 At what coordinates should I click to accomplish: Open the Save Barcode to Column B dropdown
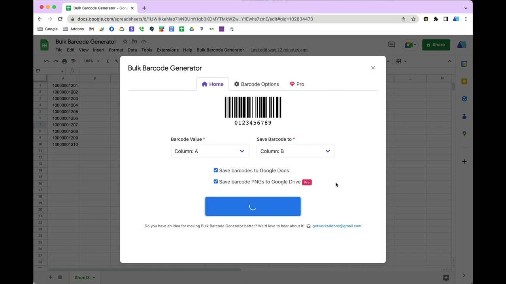[296, 151]
